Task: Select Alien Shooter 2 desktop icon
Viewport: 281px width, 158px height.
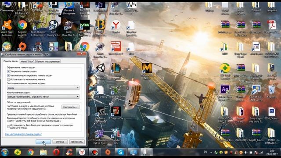Action: tap(38, 28)
